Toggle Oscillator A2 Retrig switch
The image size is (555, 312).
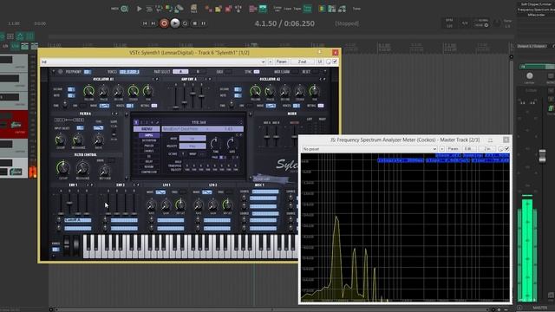(x=321, y=106)
